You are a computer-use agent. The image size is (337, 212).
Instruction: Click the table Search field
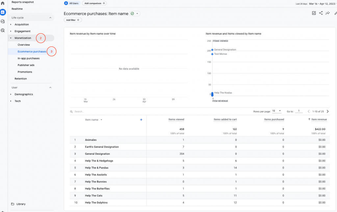point(99,112)
